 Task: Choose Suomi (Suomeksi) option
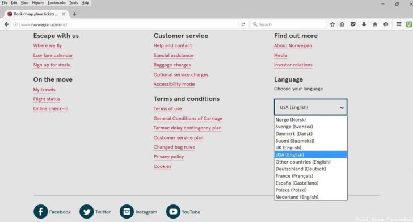click(310, 141)
